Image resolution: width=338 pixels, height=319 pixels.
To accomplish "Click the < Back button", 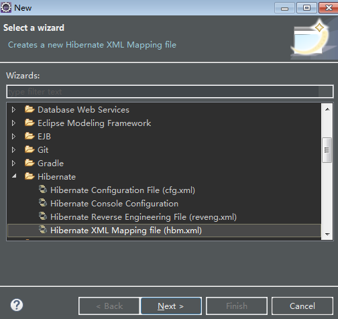I will pyautogui.click(x=109, y=306).
